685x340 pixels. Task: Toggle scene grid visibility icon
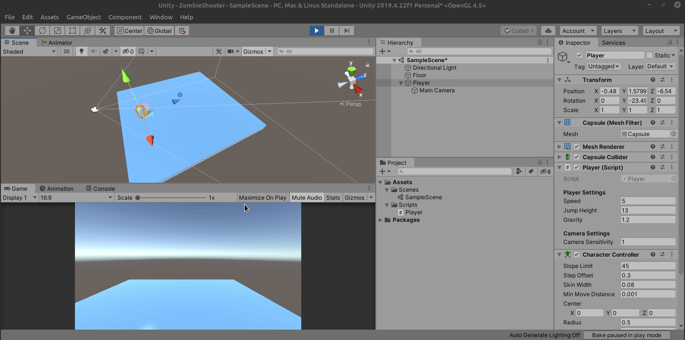(141, 52)
